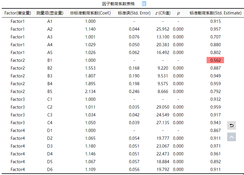Click the 标准载荷系数(Std. Estimate) column header
This screenshot has height=175, width=244.
[215, 13]
